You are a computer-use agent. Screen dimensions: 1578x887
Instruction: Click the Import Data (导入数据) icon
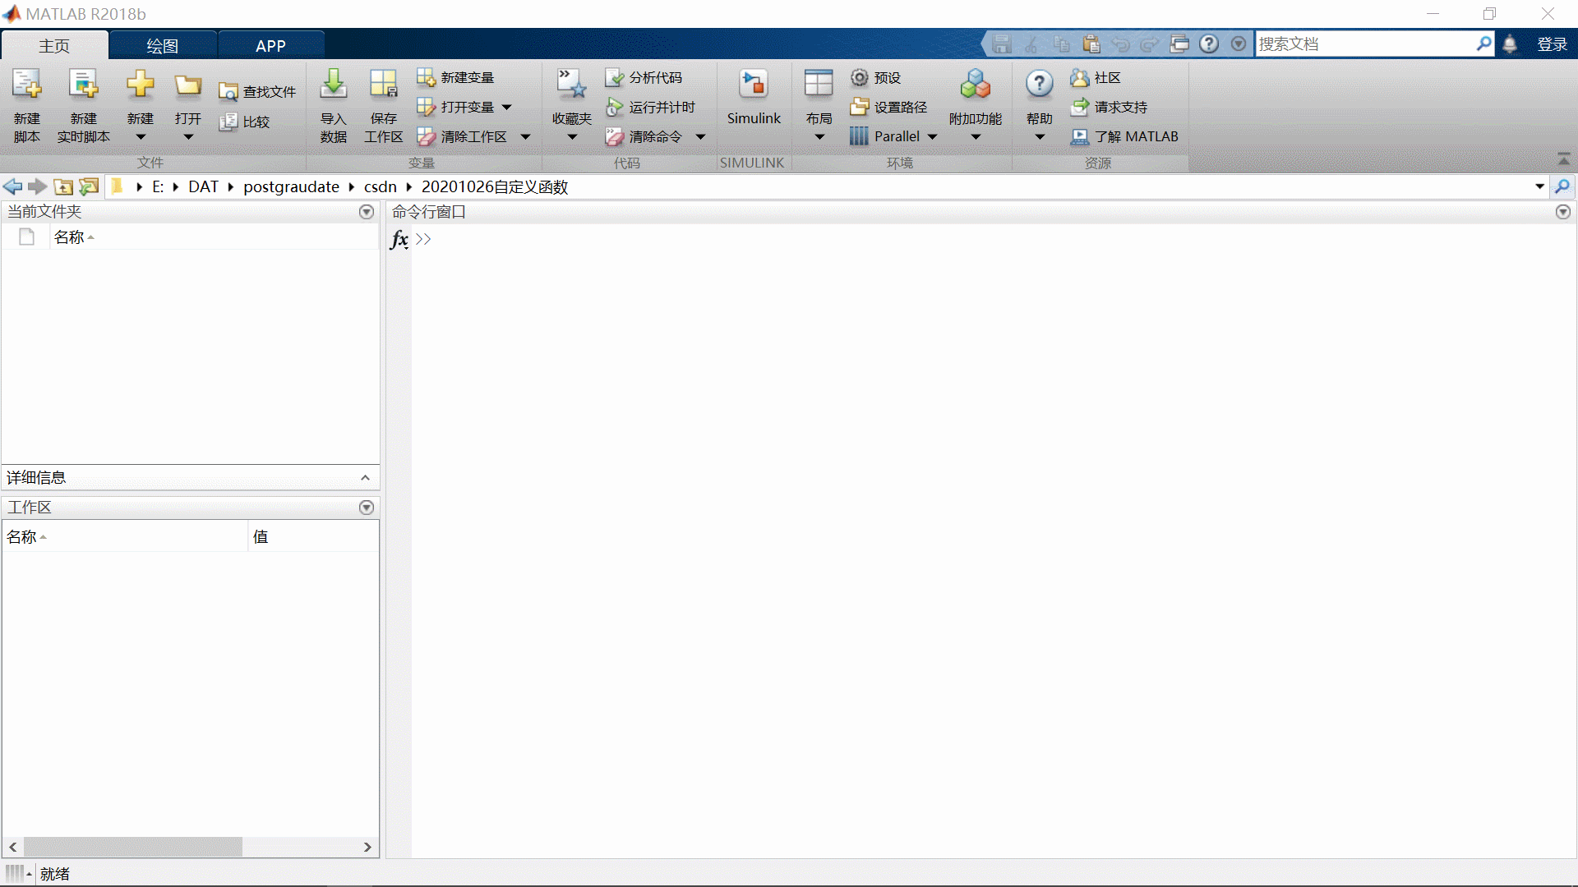333,85
